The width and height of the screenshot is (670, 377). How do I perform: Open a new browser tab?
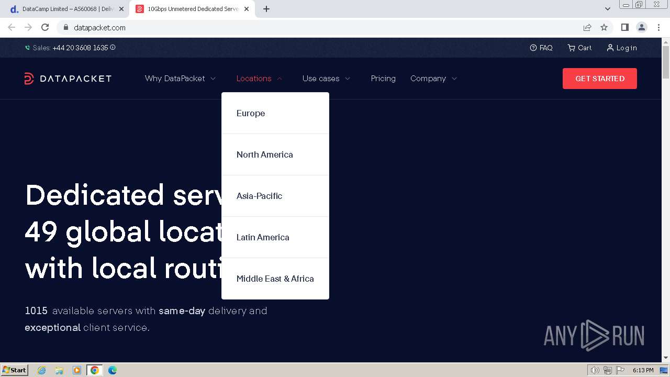[266, 9]
